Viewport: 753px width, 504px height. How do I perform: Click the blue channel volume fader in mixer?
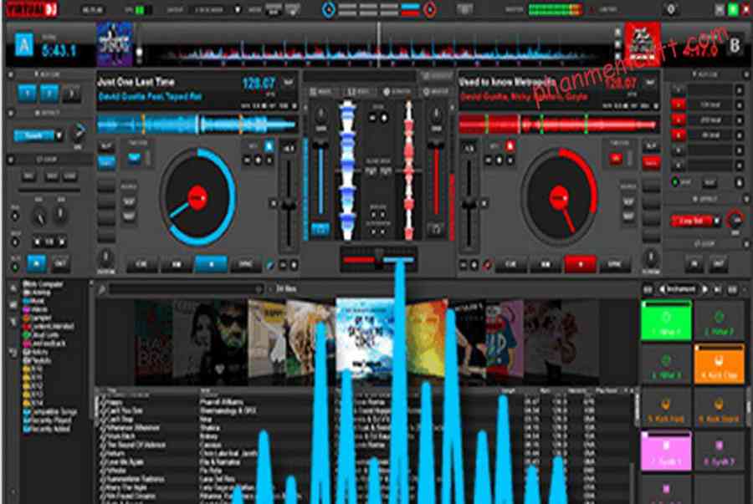(320, 180)
